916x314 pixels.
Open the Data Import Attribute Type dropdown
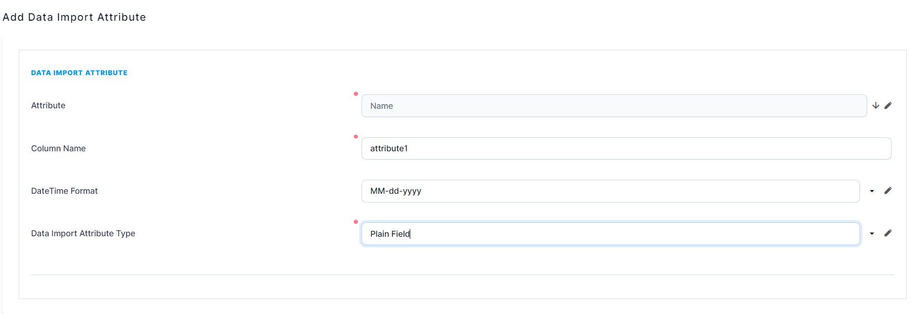(x=872, y=233)
